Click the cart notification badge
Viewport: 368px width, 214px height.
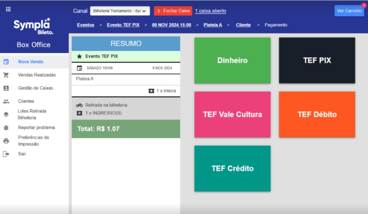[x=363, y=5]
